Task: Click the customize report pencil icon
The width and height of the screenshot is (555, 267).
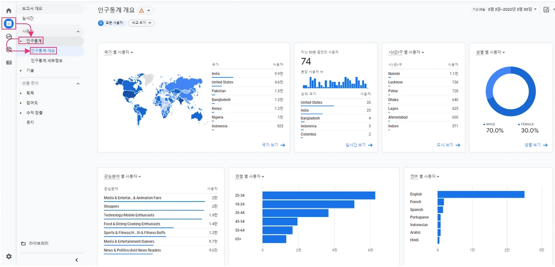Action: pyautogui.click(x=546, y=10)
